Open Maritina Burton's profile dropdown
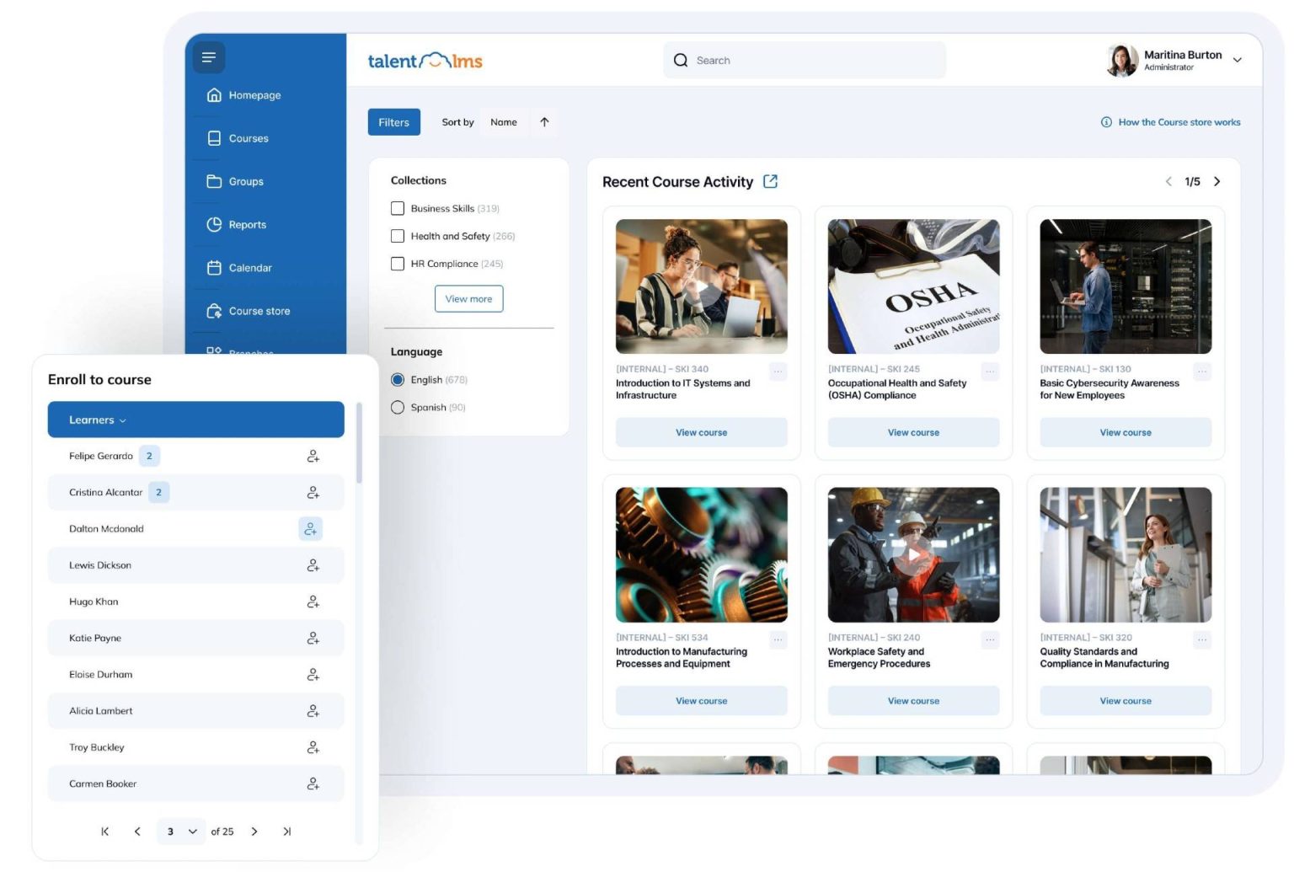Viewport: 1294px width, 877px height. pos(1237,60)
